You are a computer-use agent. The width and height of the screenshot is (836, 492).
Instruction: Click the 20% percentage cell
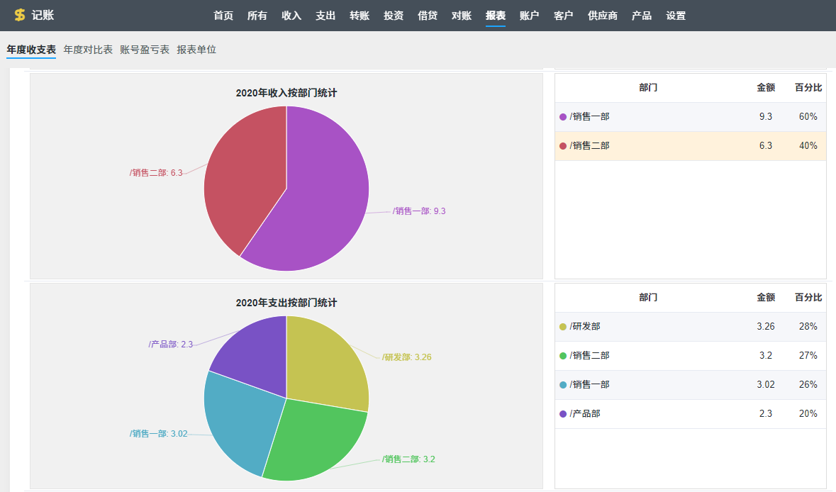click(808, 413)
